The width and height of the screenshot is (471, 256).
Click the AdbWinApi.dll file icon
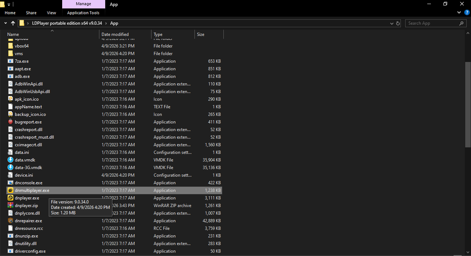(11, 84)
